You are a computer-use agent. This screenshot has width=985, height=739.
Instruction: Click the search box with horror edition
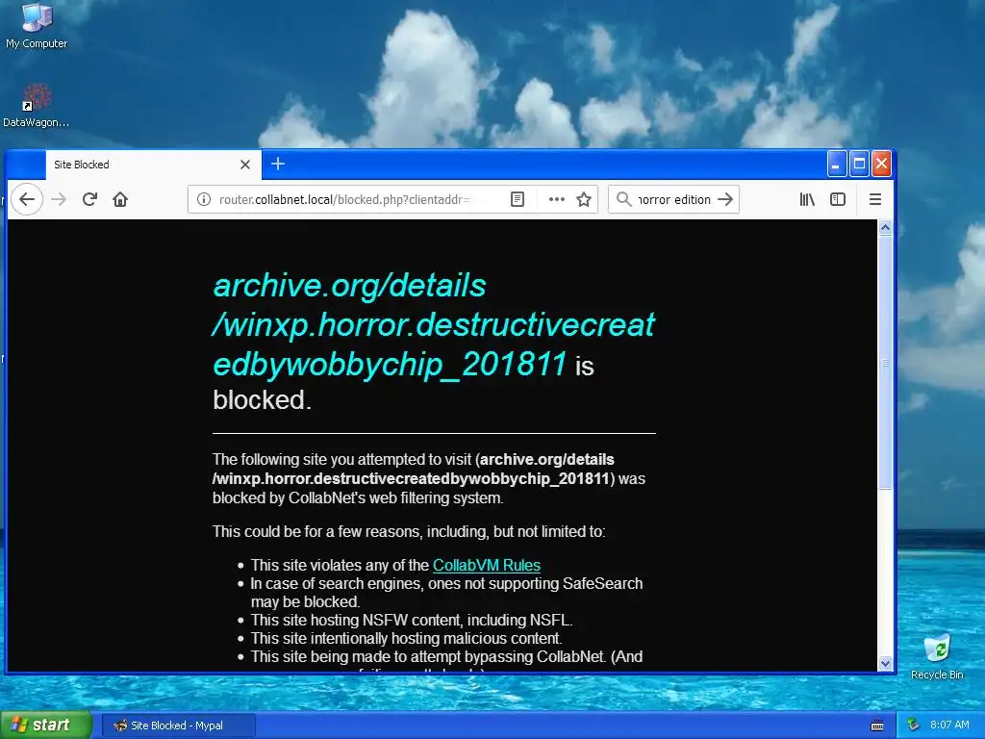(674, 199)
